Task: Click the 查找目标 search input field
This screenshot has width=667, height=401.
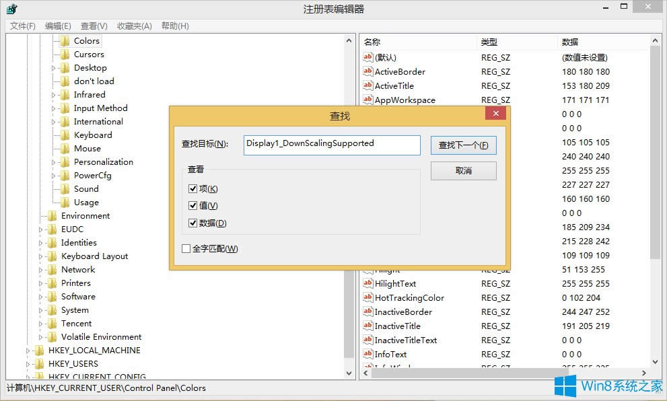Action: click(x=331, y=145)
